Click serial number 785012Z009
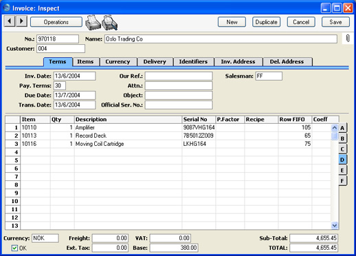Image resolution: width=356 pixels, height=256 pixels. pyautogui.click(x=199, y=136)
